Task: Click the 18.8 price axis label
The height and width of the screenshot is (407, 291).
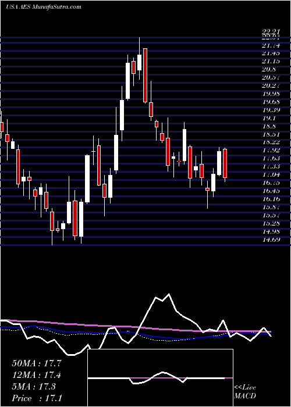Action: (x=269, y=126)
